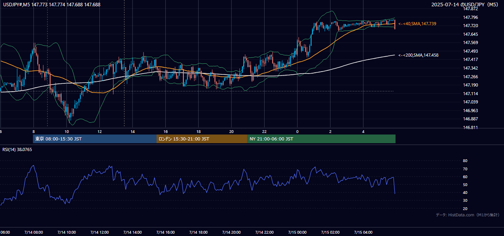Click hour label 22 on price chart axis
The height and width of the screenshot is (236, 504).
click(264, 131)
